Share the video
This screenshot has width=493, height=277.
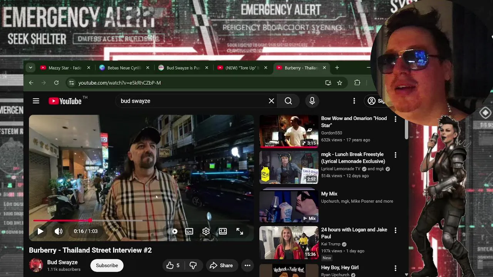[221, 265]
